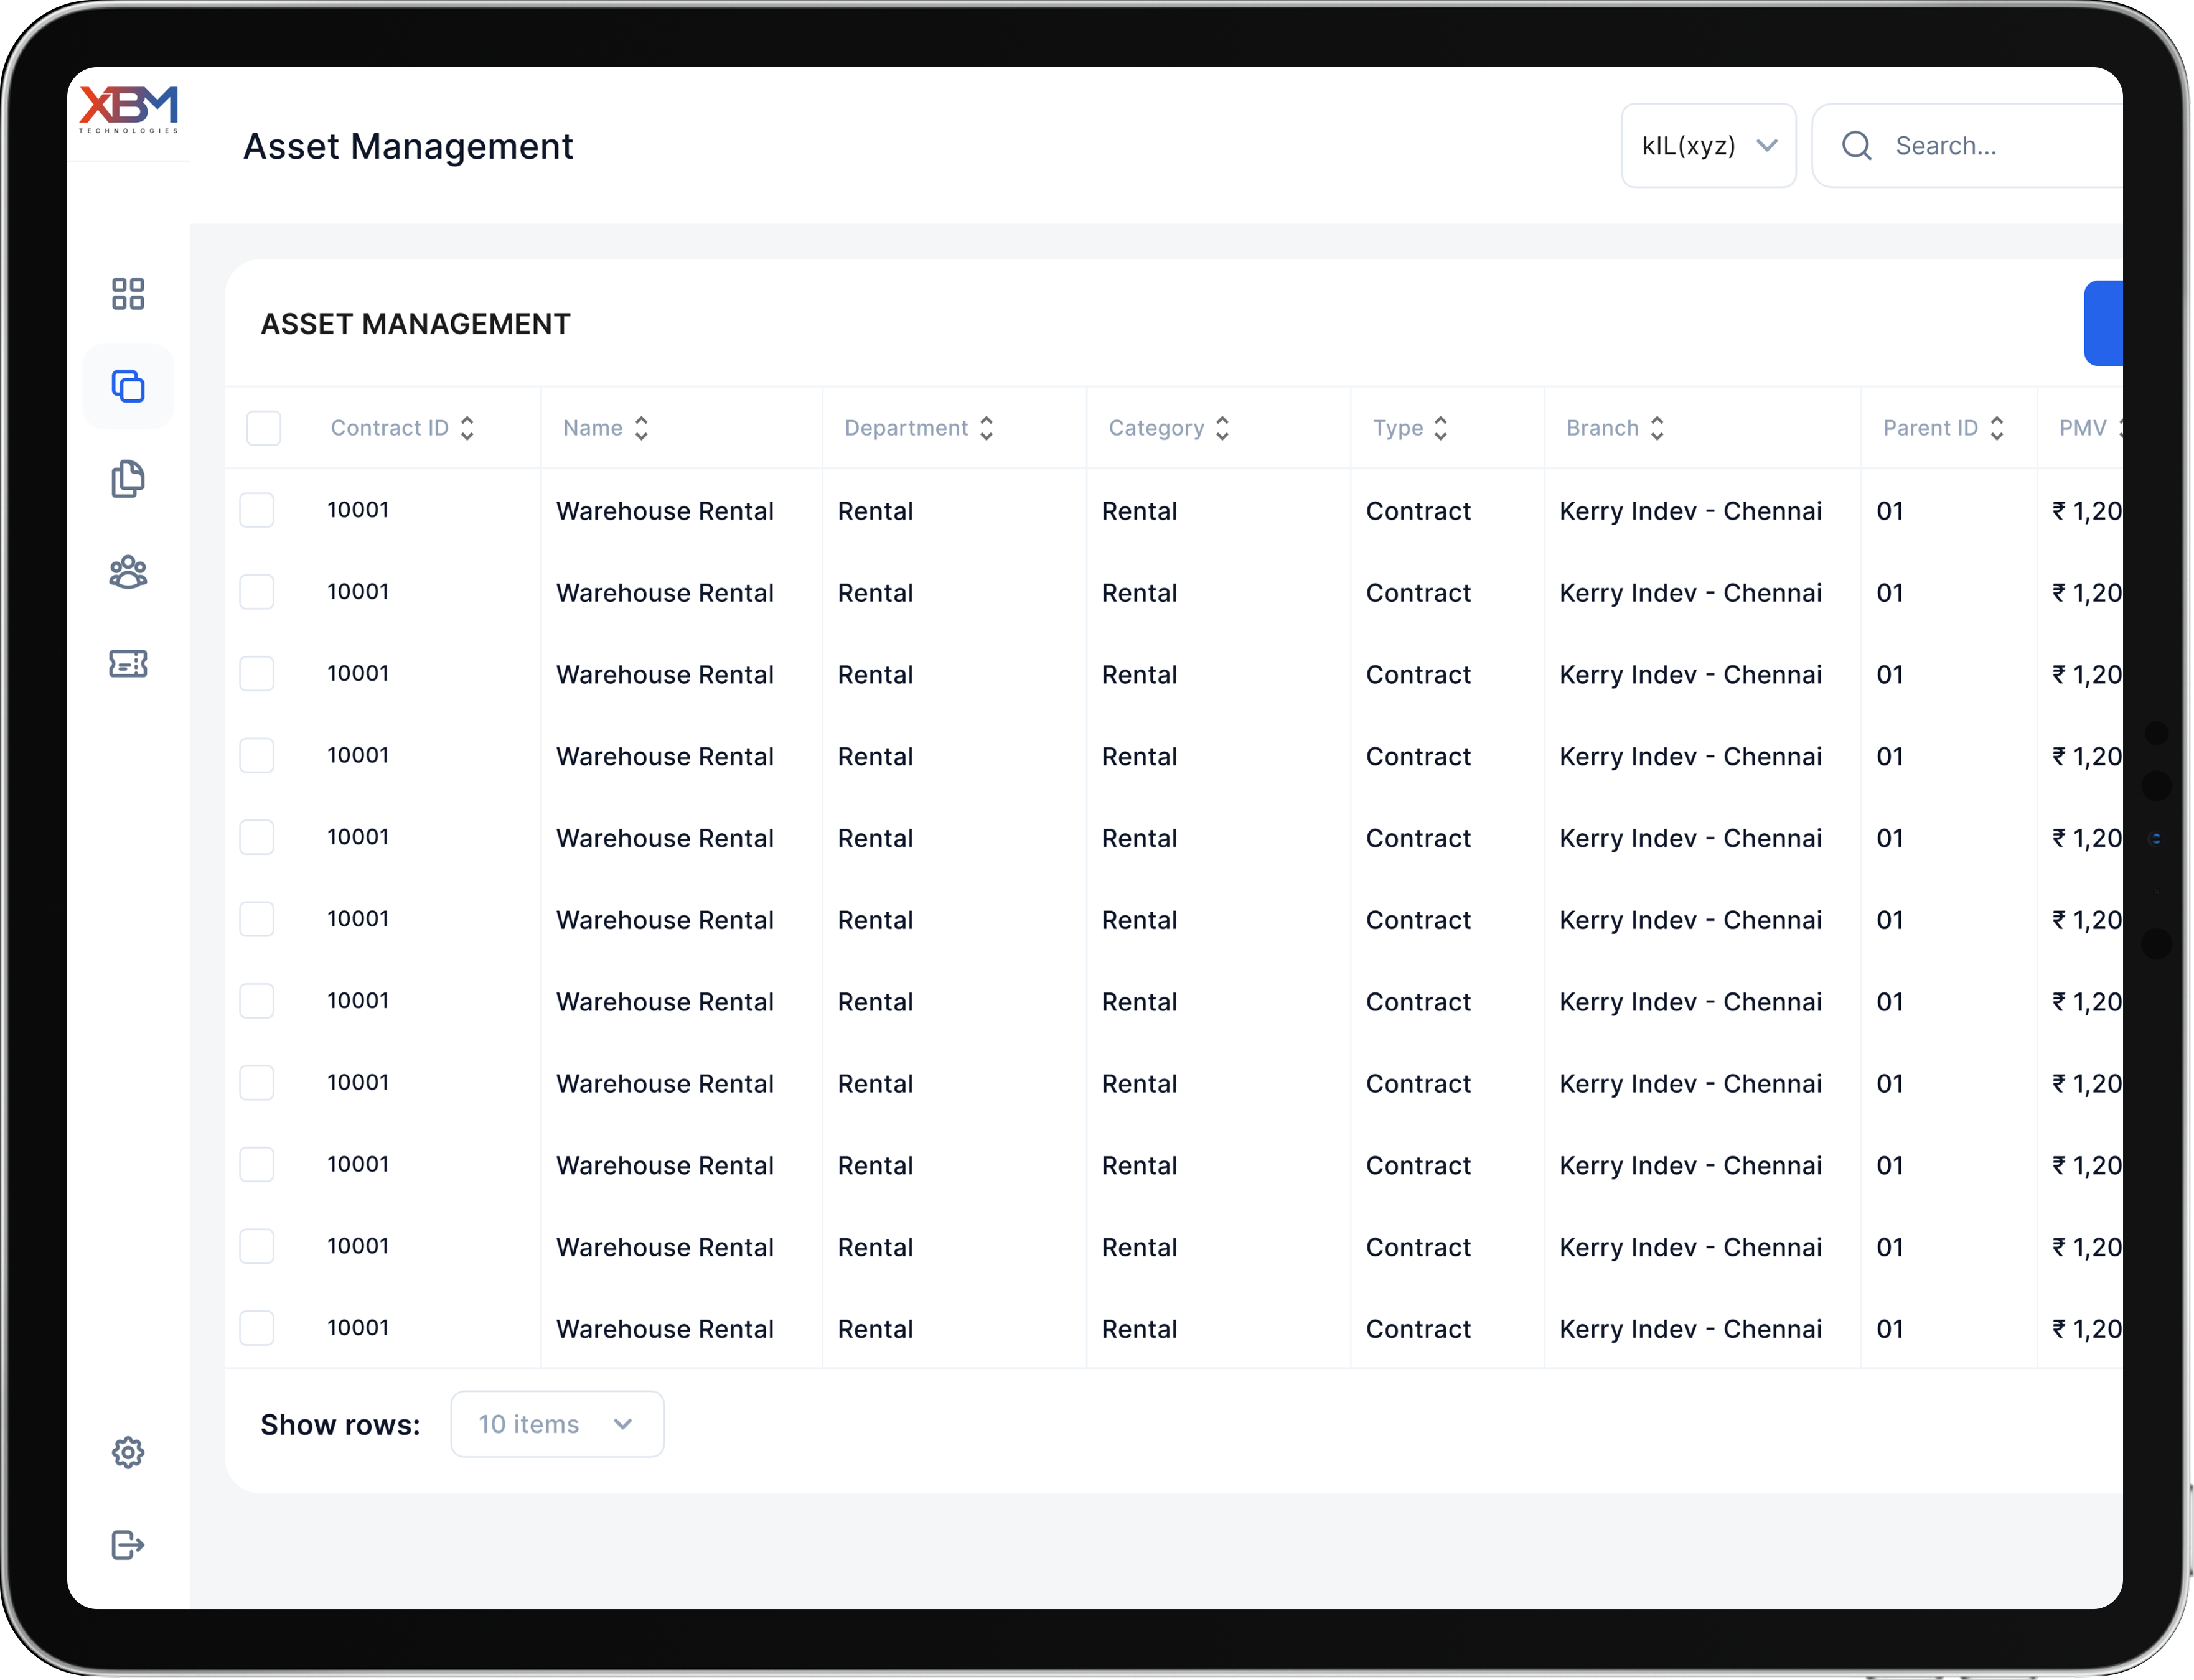Expand the Show rows 10 items dropdown

(557, 1424)
